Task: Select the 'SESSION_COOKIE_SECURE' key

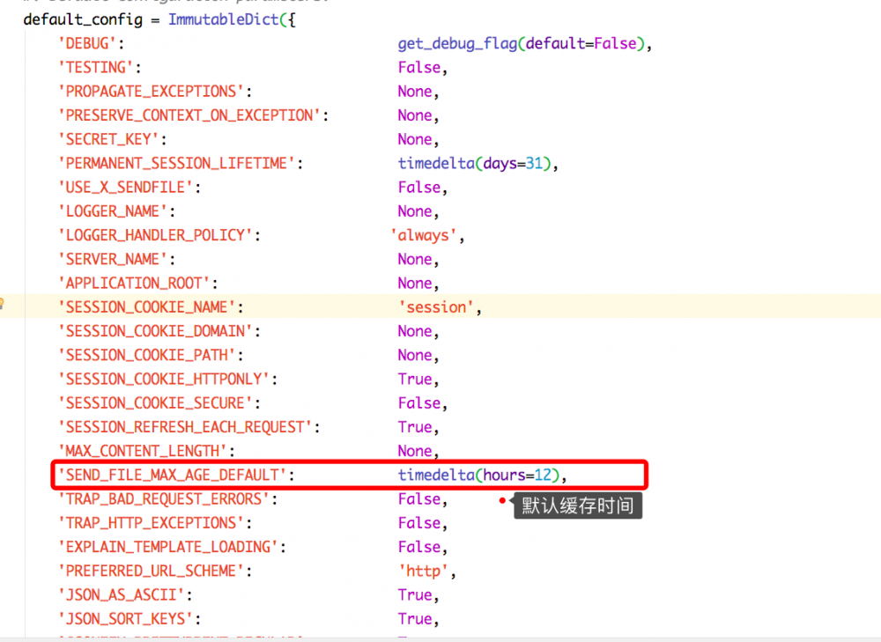Action: (x=156, y=403)
